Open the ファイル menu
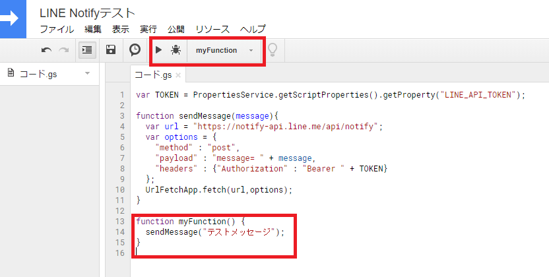The width and height of the screenshot is (549, 277). tap(57, 30)
